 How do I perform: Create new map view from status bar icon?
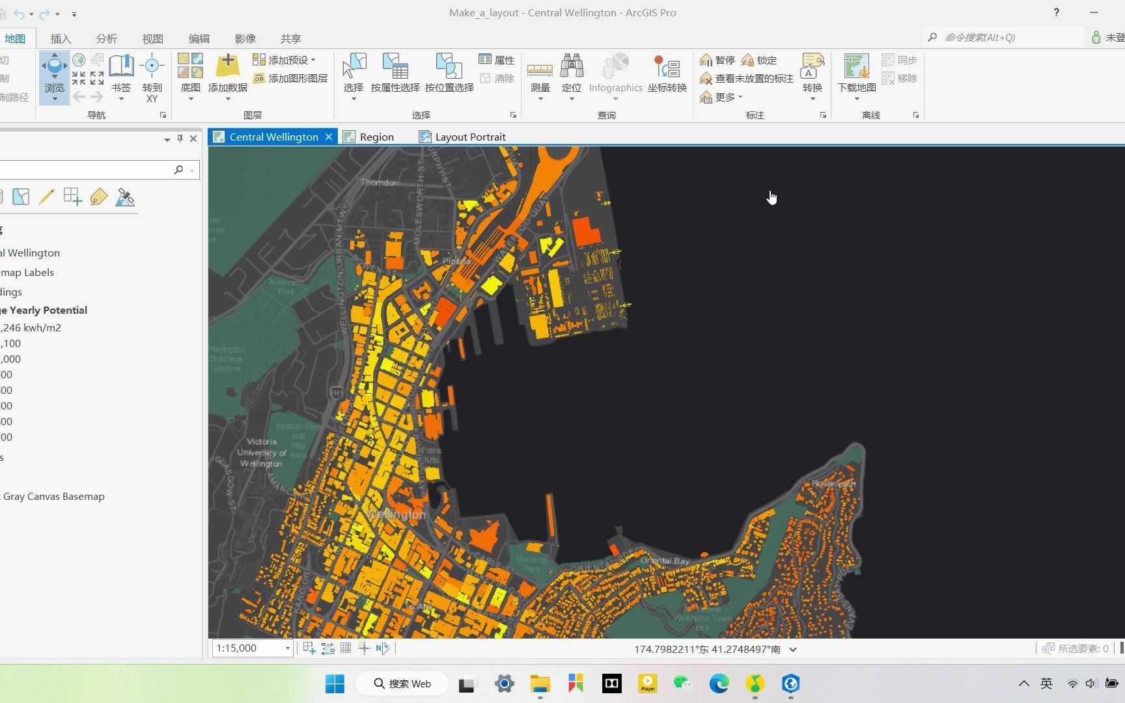click(309, 648)
